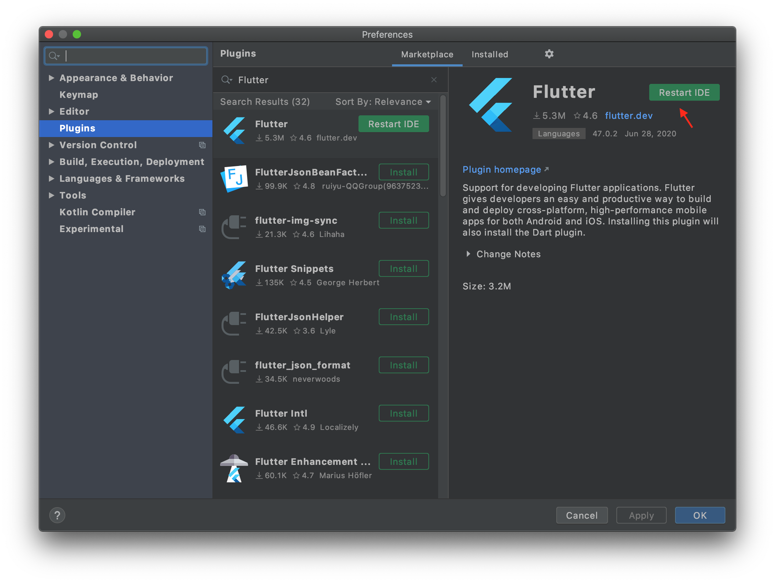Click project-level icon next to Version Control
This screenshot has width=775, height=583.
pyautogui.click(x=202, y=145)
